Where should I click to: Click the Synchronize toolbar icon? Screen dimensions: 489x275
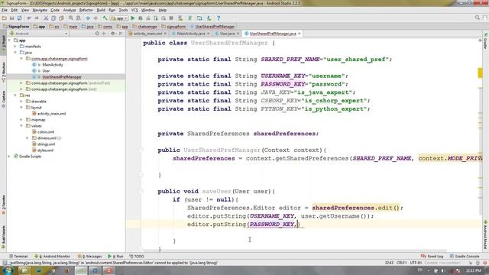(19, 18)
